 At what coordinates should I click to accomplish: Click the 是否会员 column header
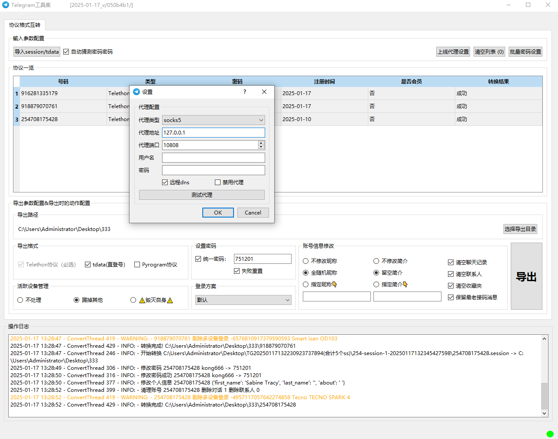tap(411, 82)
